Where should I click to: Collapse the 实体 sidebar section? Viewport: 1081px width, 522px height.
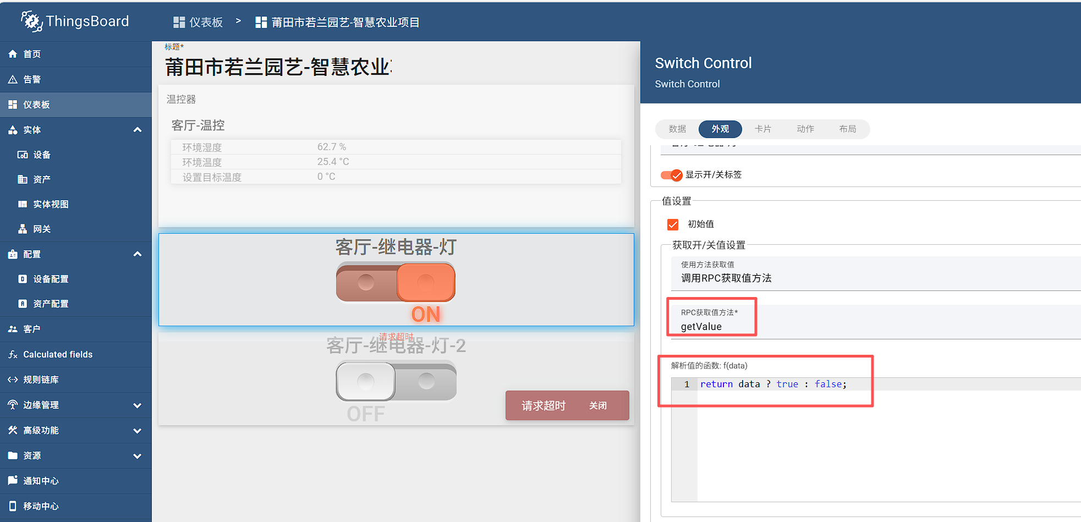(x=137, y=129)
